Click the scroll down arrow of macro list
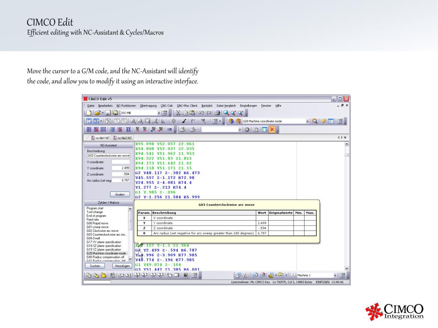 130,259
